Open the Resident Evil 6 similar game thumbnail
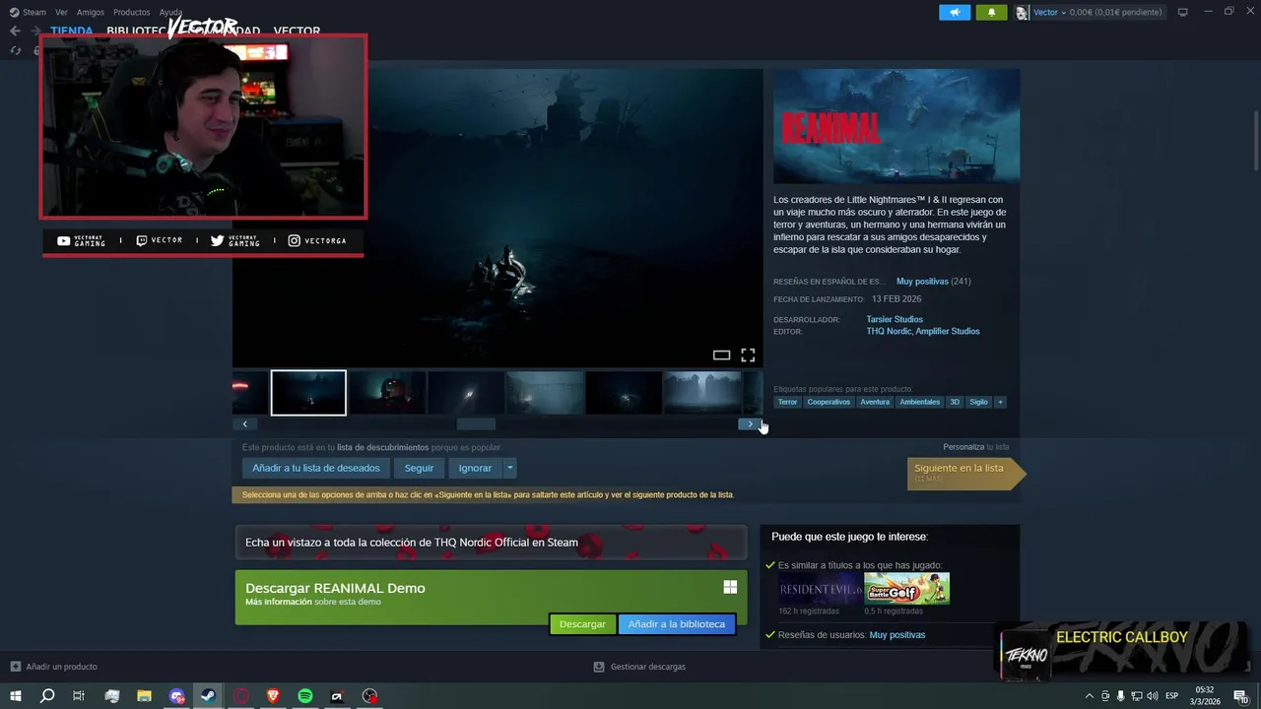The height and width of the screenshot is (709, 1261). [x=820, y=589]
